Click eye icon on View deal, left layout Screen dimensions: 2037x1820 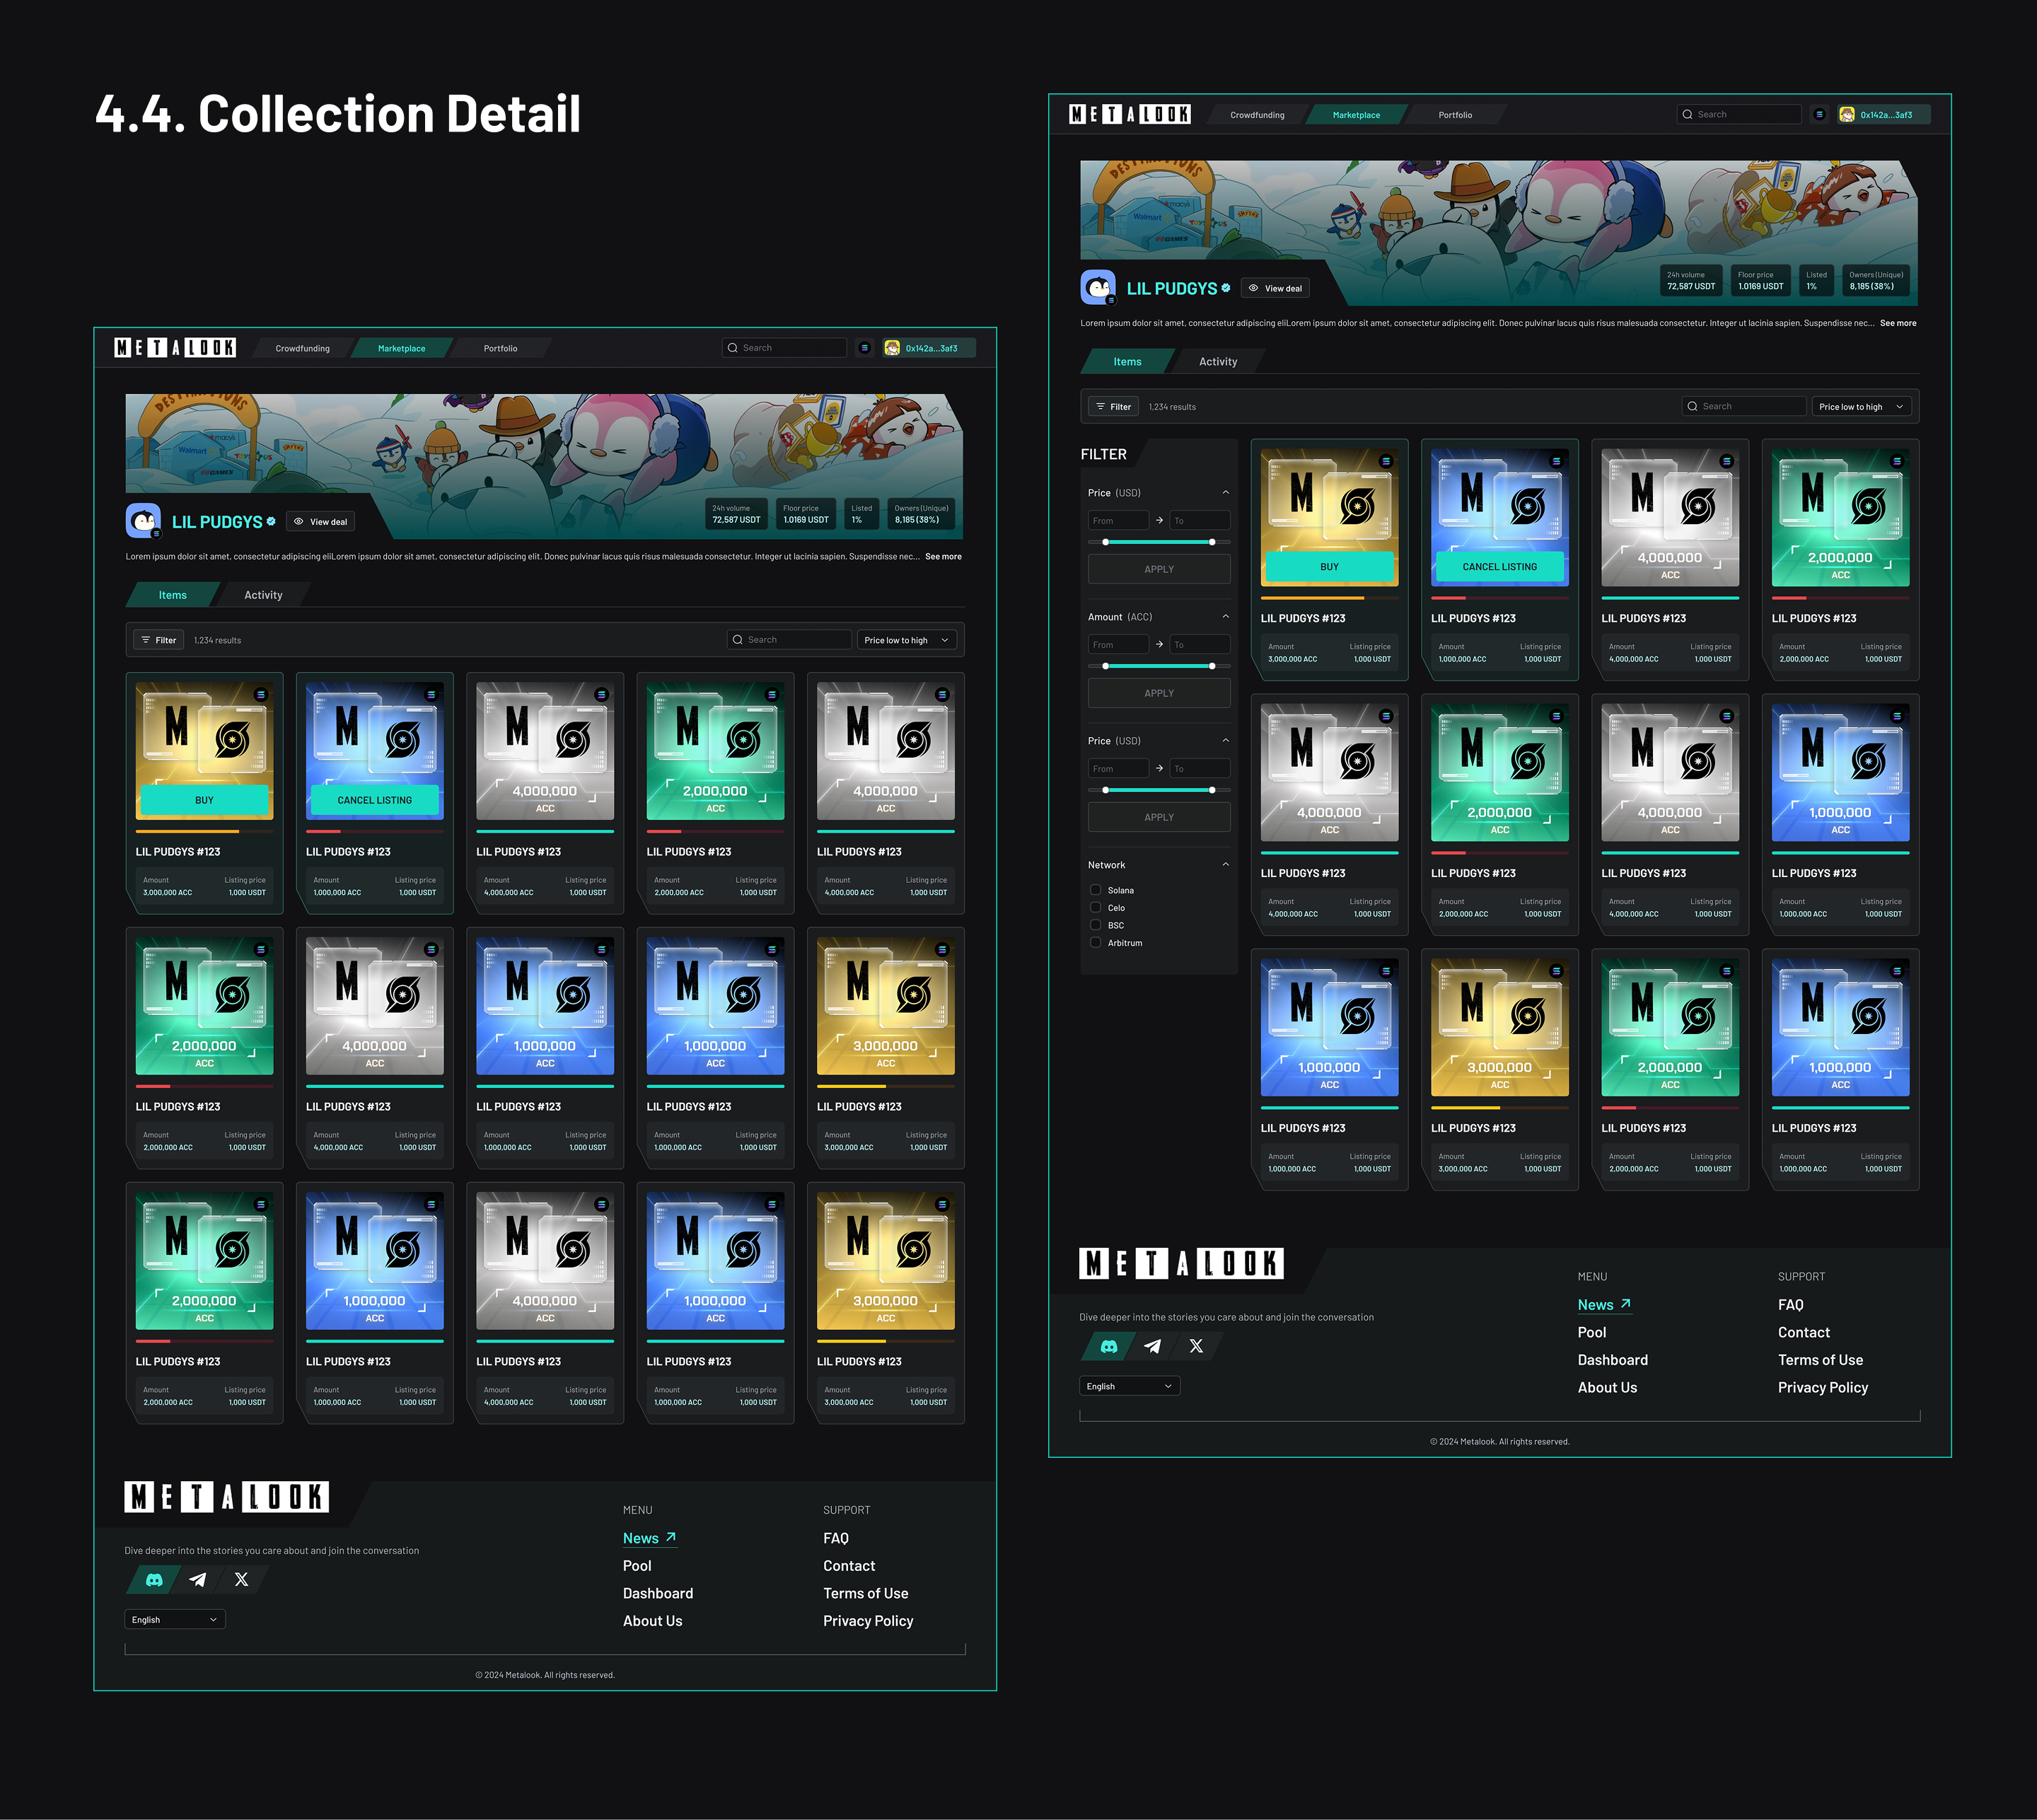click(x=298, y=522)
